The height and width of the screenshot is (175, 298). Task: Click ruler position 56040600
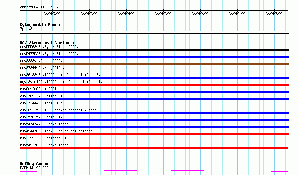click(x=200, y=13)
